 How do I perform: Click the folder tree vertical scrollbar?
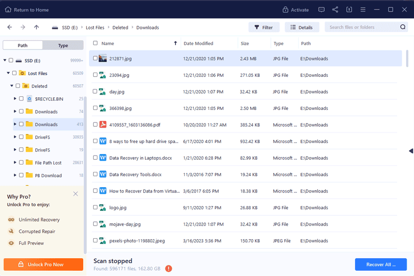85,175
